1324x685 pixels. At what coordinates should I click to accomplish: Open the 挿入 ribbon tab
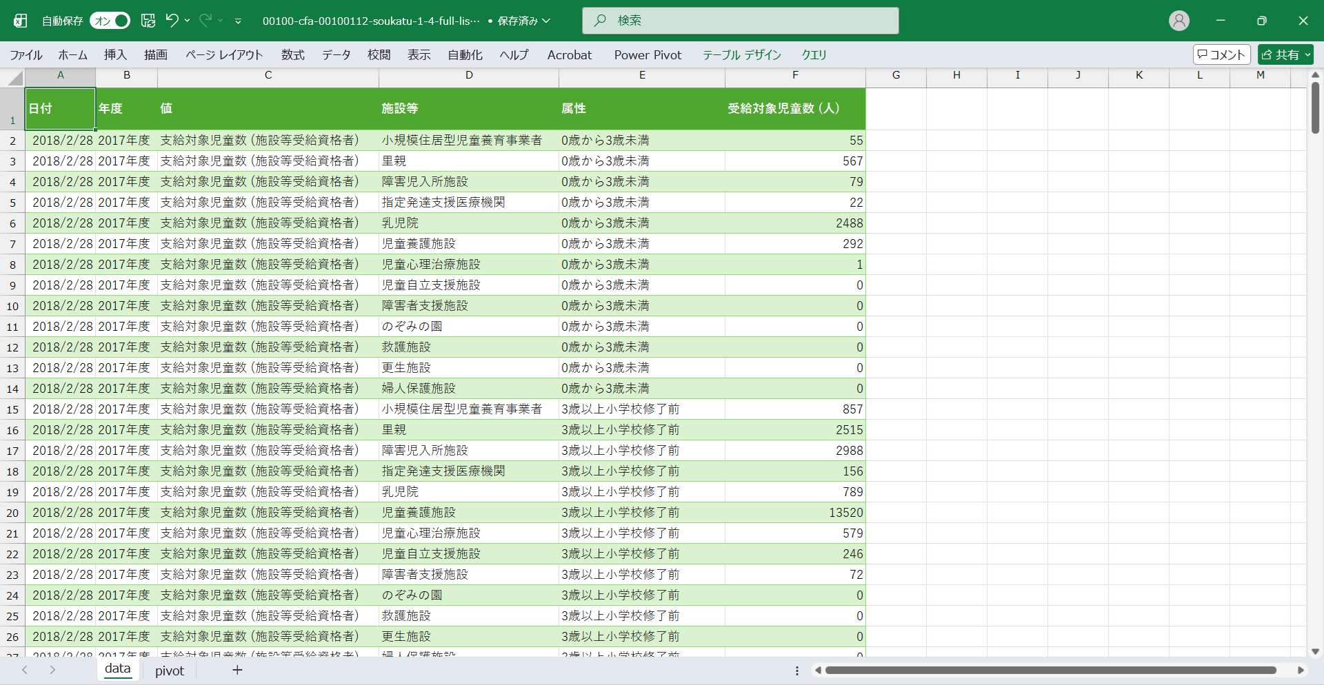115,55
